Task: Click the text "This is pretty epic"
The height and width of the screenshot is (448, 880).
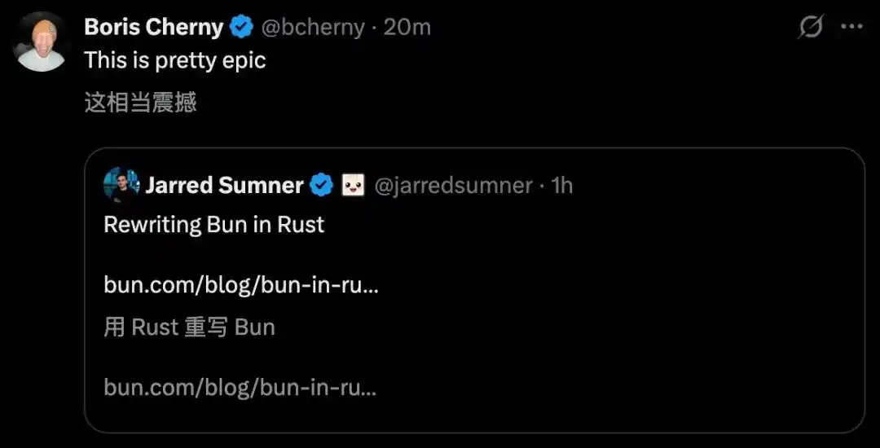Action: [x=175, y=60]
